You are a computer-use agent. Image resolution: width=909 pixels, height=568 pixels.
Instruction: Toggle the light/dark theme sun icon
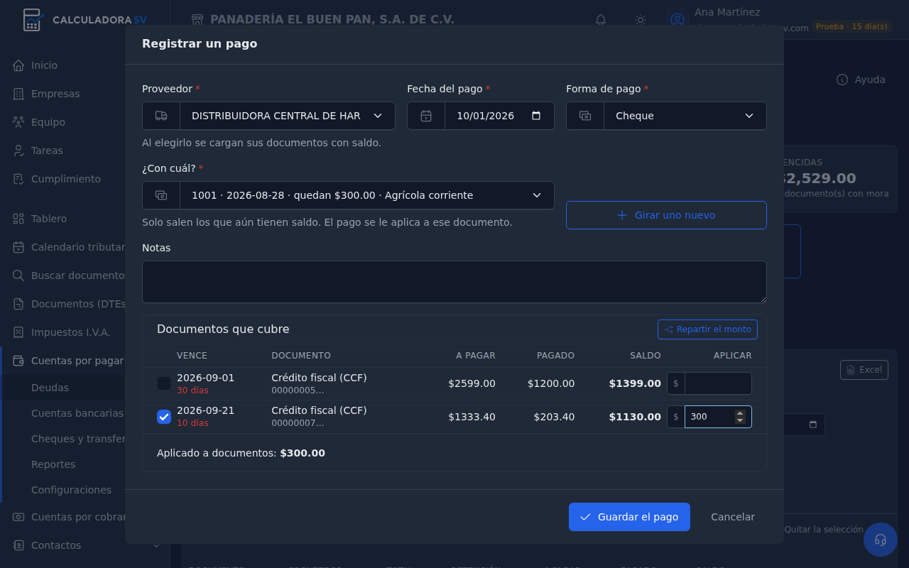click(641, 20)
